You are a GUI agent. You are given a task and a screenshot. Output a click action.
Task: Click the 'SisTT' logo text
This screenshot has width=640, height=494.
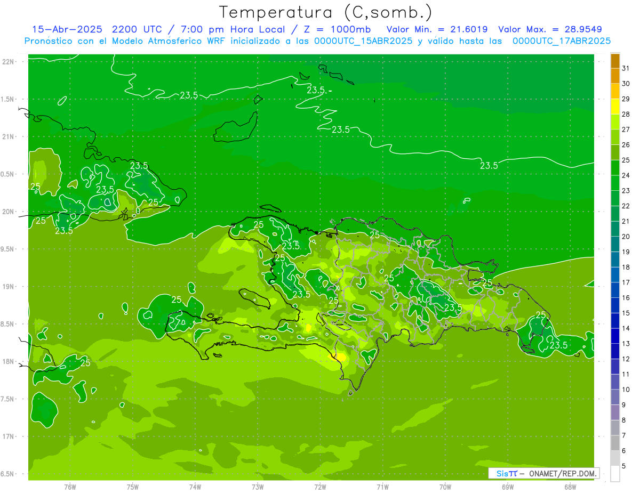point(506,473)
